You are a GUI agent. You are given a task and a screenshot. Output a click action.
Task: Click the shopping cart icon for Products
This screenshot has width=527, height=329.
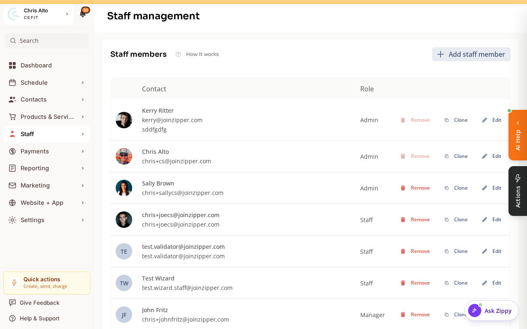click(x=12, y=117)
